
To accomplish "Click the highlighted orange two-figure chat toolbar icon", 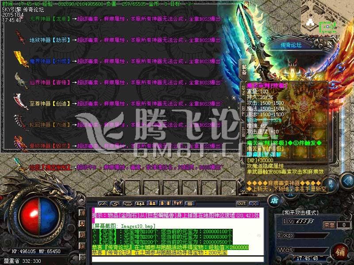I will pos(152,203).
